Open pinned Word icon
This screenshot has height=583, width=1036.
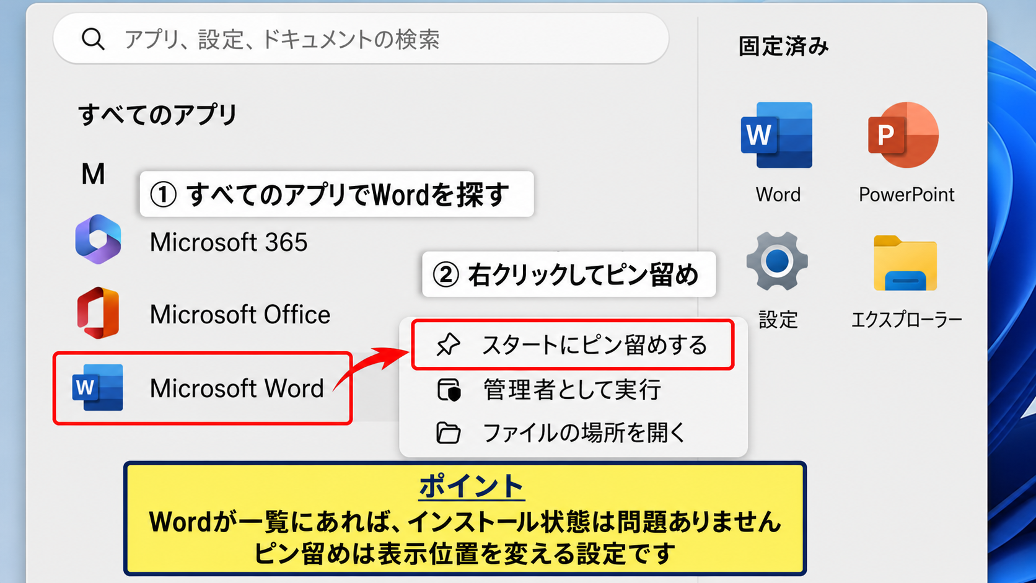pos(777,135)
